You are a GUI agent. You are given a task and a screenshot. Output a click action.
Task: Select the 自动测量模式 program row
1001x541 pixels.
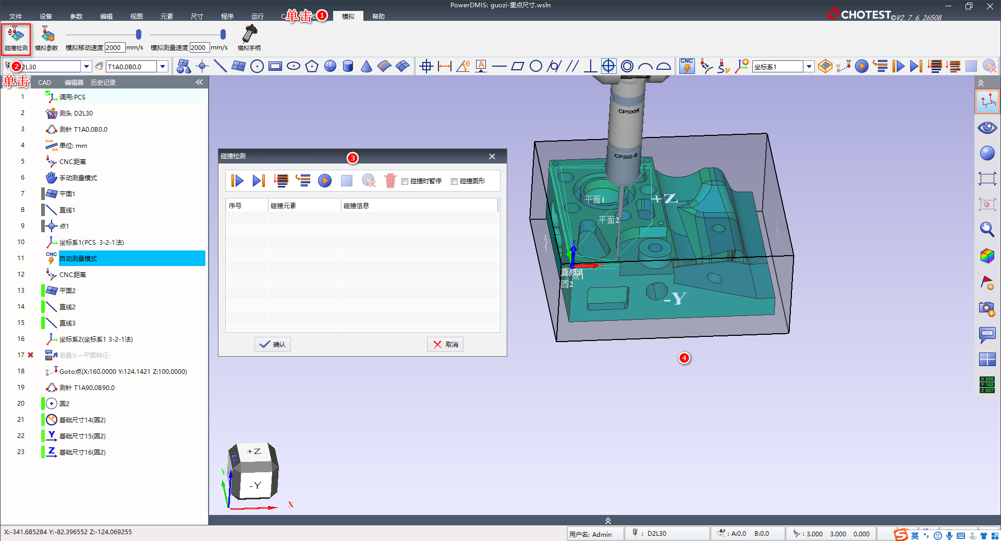[132, 258]
